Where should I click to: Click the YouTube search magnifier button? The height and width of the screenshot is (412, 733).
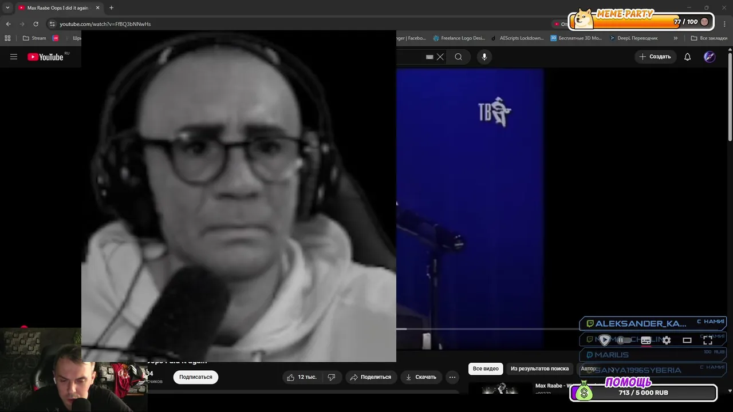click(x=458, y=57)
